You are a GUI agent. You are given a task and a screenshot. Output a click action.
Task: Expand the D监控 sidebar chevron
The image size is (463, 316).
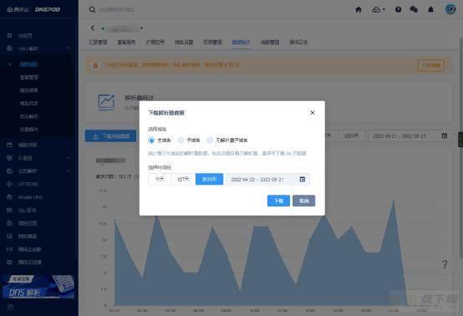69,158
